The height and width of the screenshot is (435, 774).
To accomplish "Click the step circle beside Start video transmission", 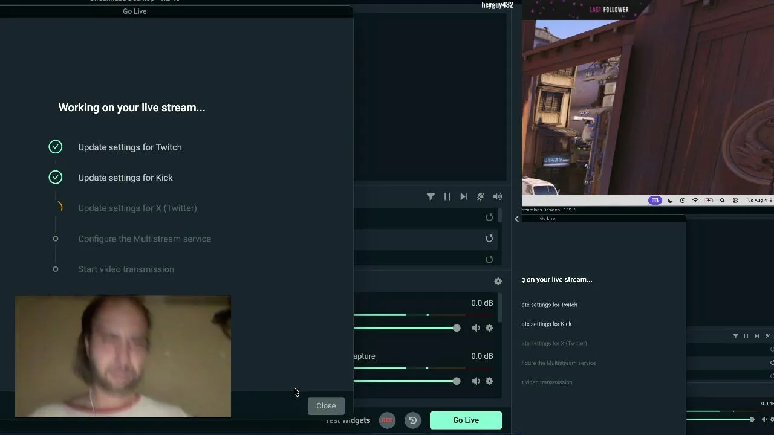I will [56, 269].
